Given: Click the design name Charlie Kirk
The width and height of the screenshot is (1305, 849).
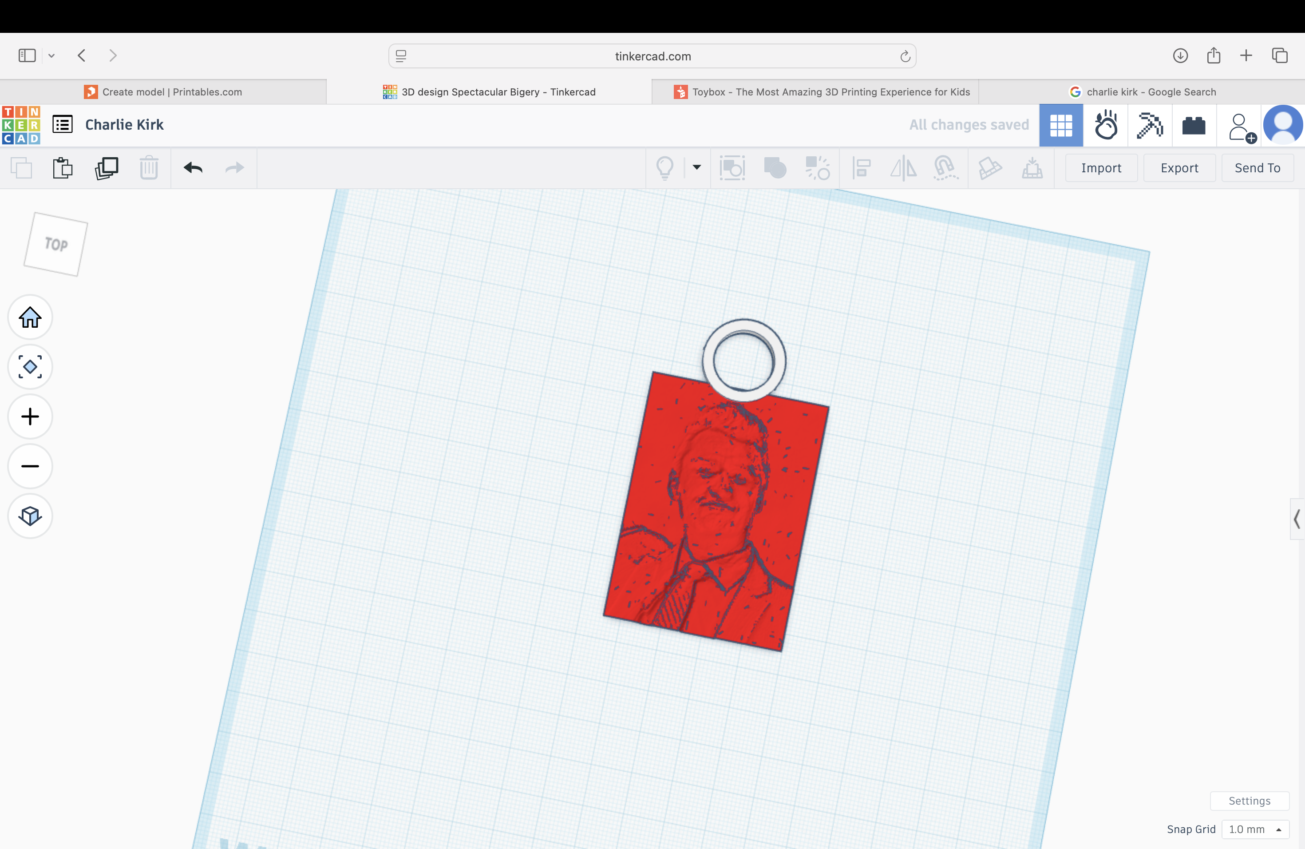Looking at the screenshot, I should tap(124, 124).
